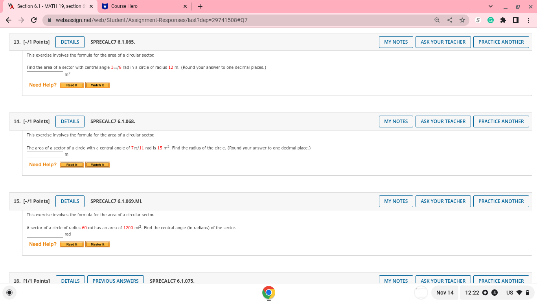This screenshot has width=537, height=302.
Task: Open MY NOTES for question 16
Action: pyautogui.click(x=396, y=280)
